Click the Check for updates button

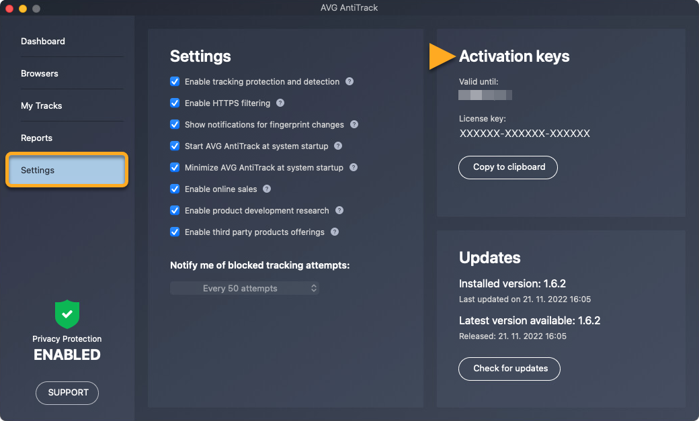[x=509, y=368]
